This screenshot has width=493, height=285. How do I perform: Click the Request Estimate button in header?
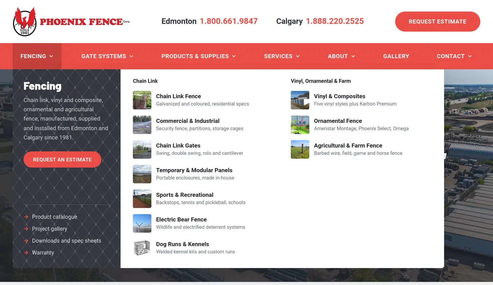(x=438, y=21)
